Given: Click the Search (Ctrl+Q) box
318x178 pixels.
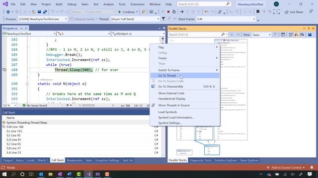Looking at the screenshot, I should [204, 4].
